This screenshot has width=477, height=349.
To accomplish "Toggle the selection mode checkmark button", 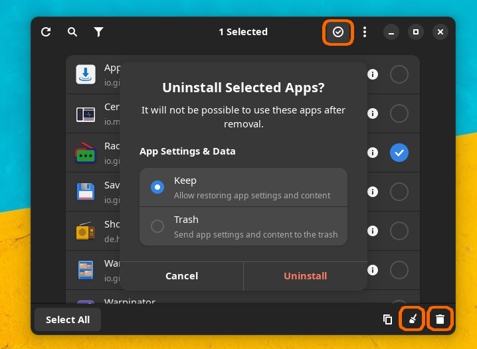I will pos(338,32).
